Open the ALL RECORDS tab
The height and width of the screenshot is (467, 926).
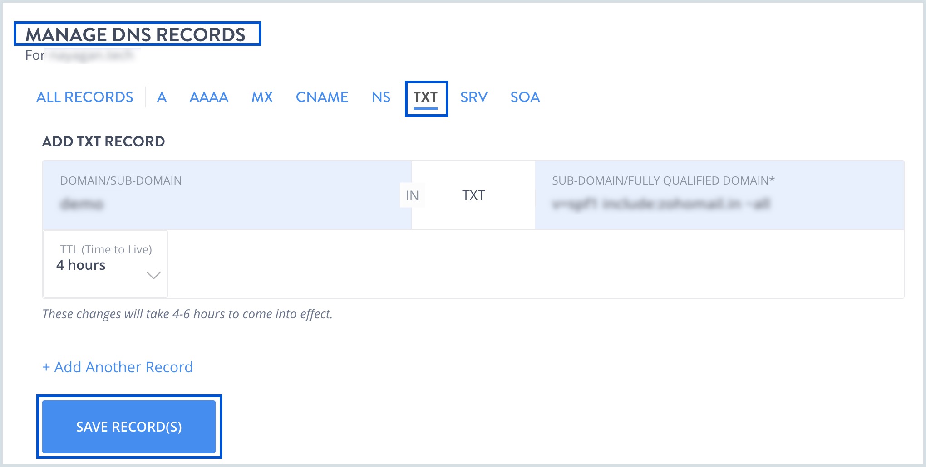[85, 97]
